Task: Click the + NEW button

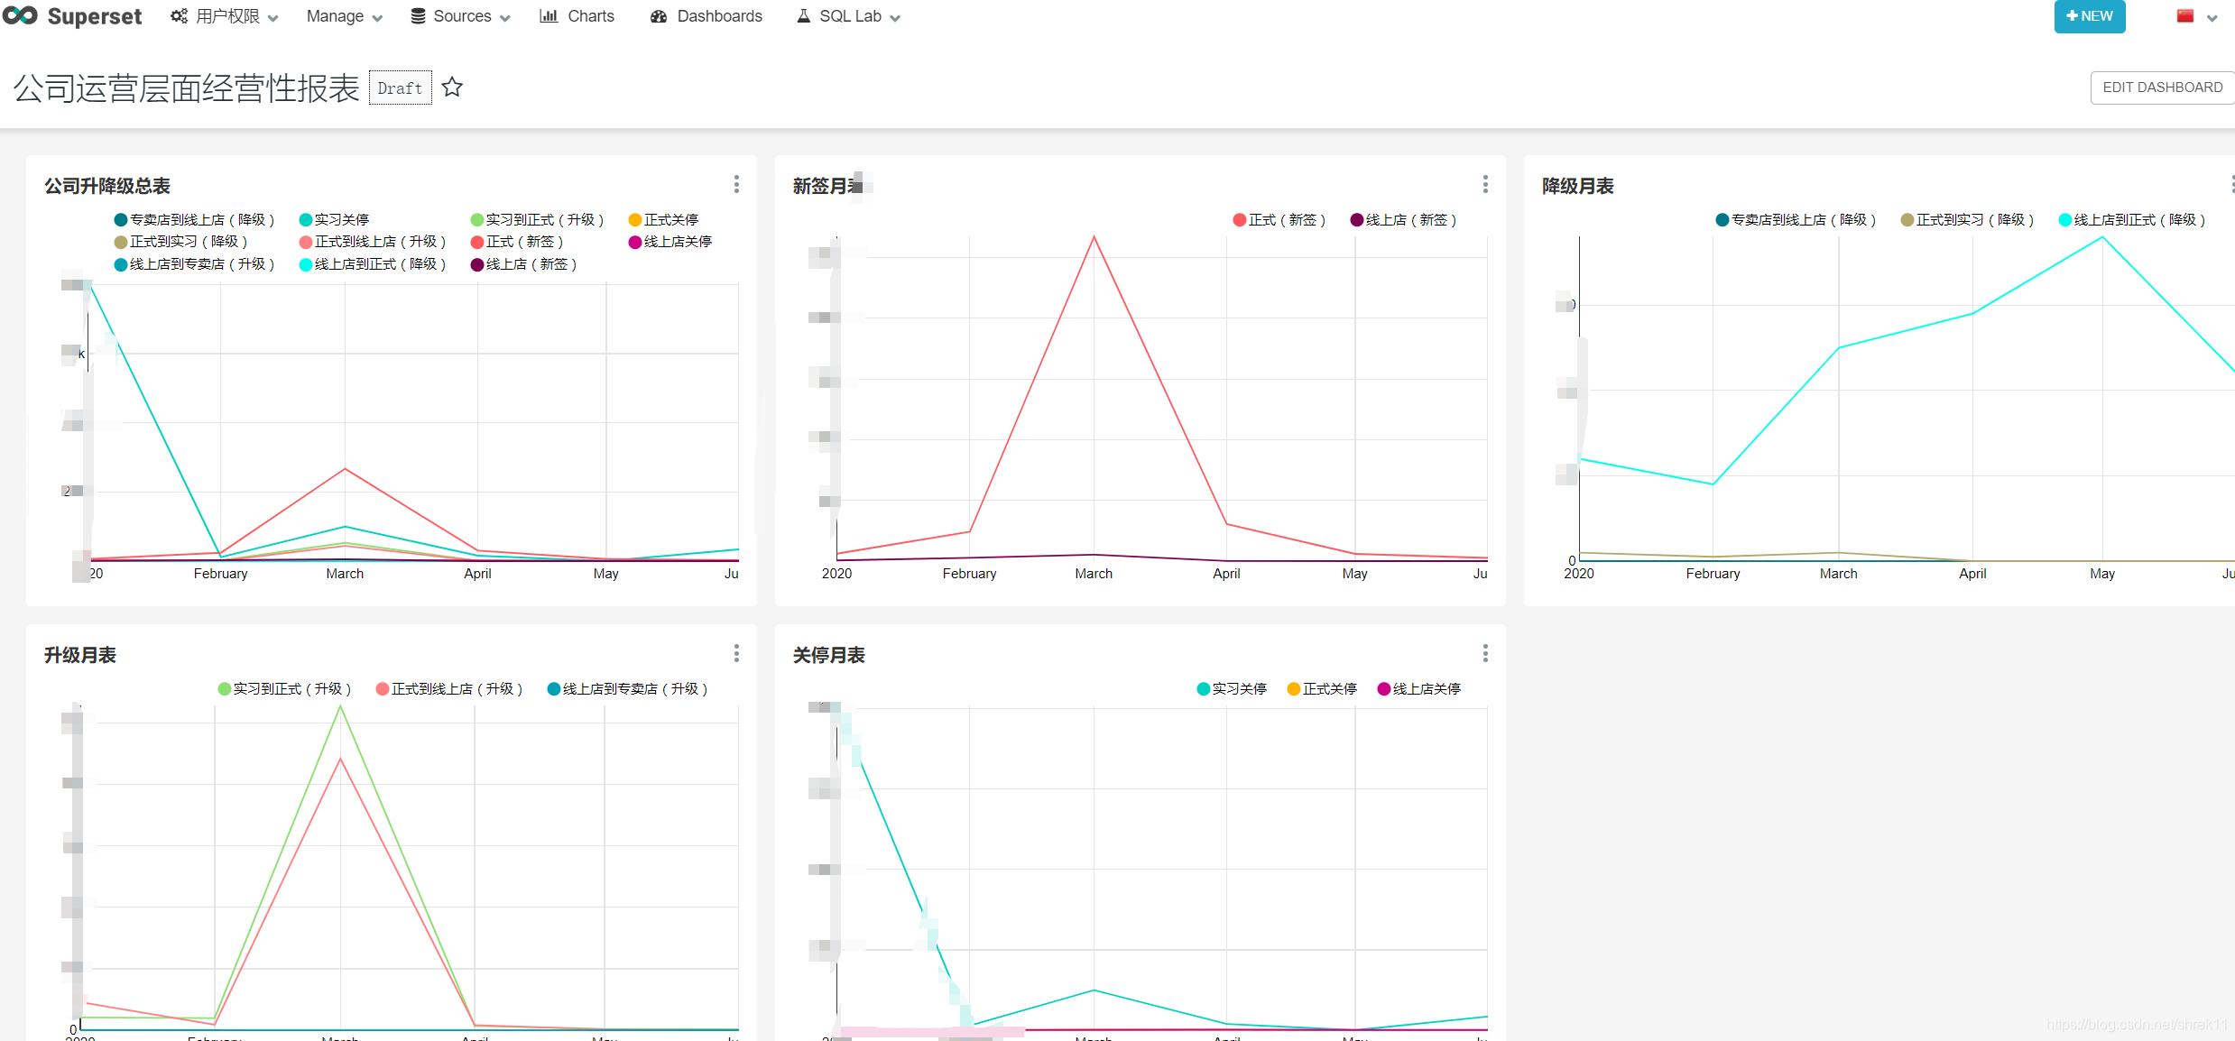Action: pyautogui.click(x=2089, y=16)
